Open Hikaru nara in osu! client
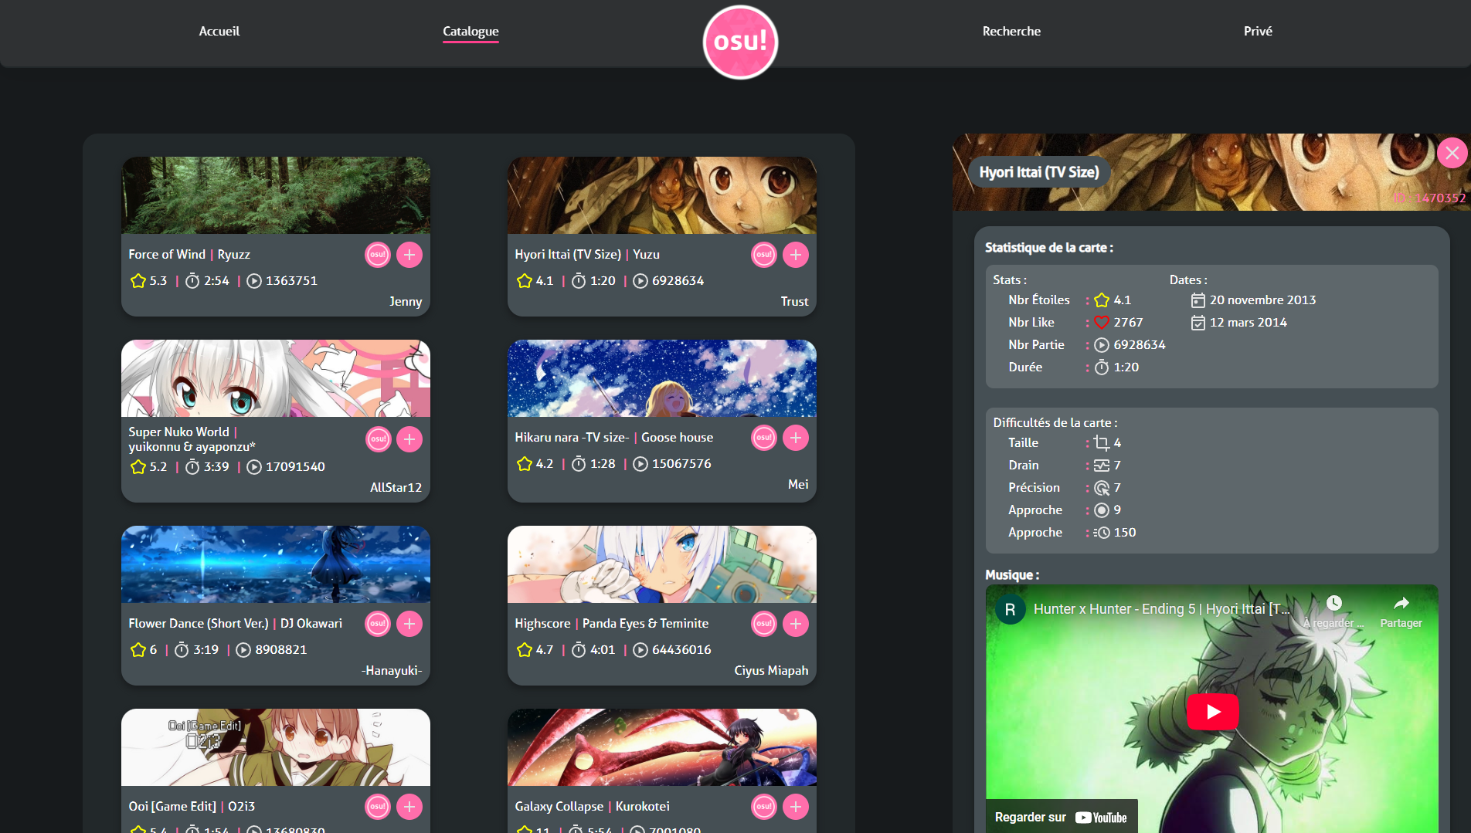The width and height of the screenshot is (1471, 833). click(764, 438)
